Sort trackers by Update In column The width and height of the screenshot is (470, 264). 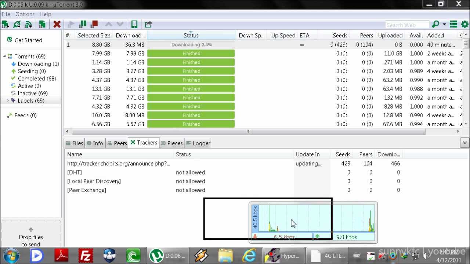click(x=312, y=154)
